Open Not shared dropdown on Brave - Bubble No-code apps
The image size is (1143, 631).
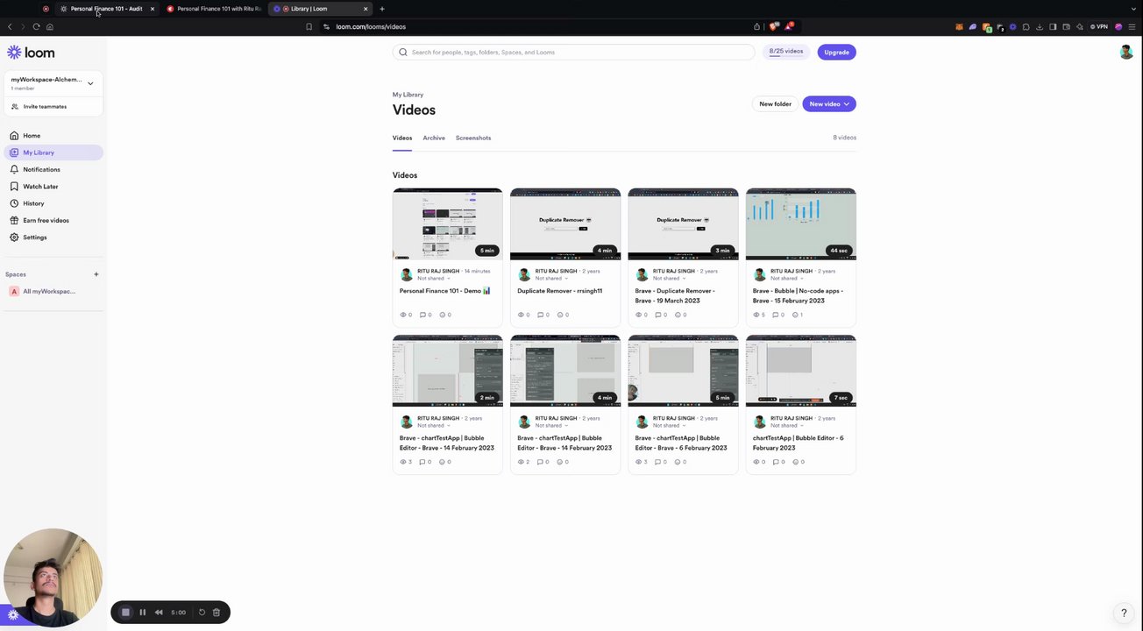pos(785,279)
